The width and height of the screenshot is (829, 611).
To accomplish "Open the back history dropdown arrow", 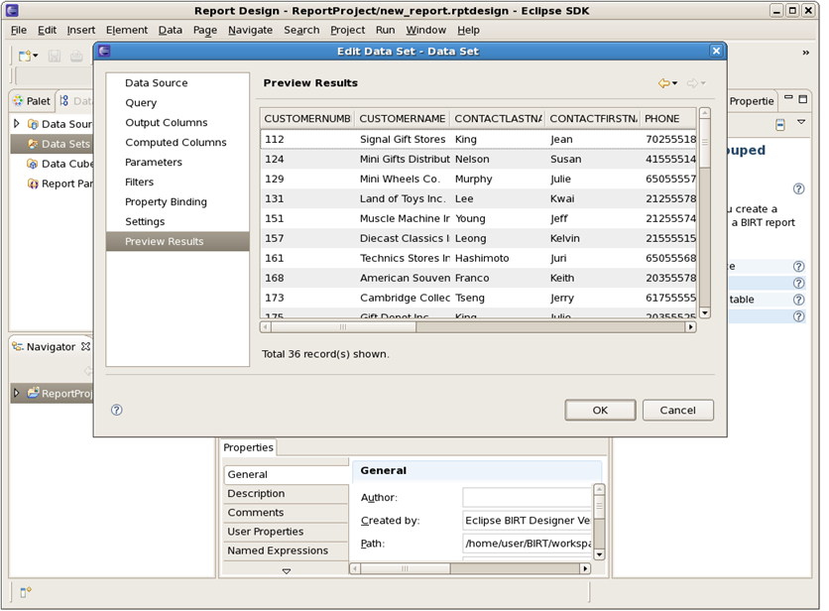I will point(675,83).
